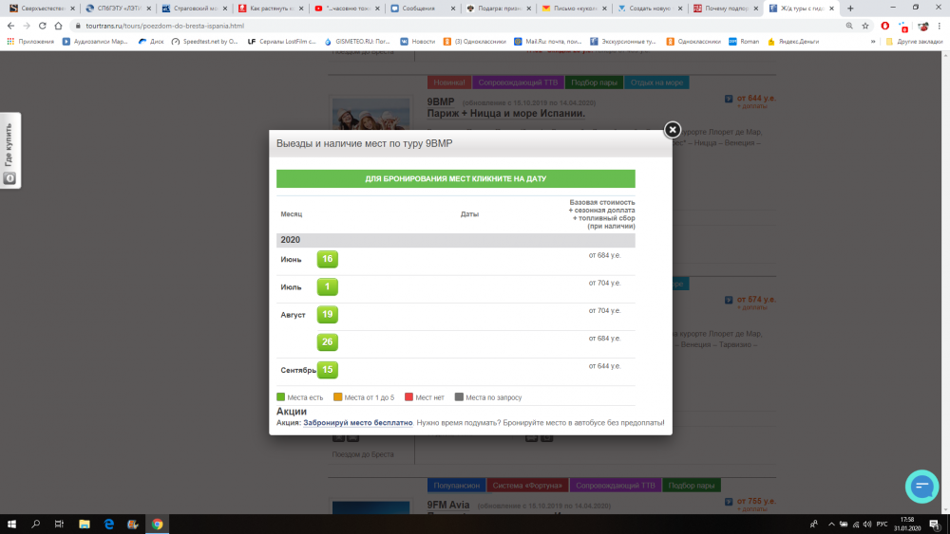
Task: Open the 'Где купить' side tab
Action: click(x=9, y=151)
